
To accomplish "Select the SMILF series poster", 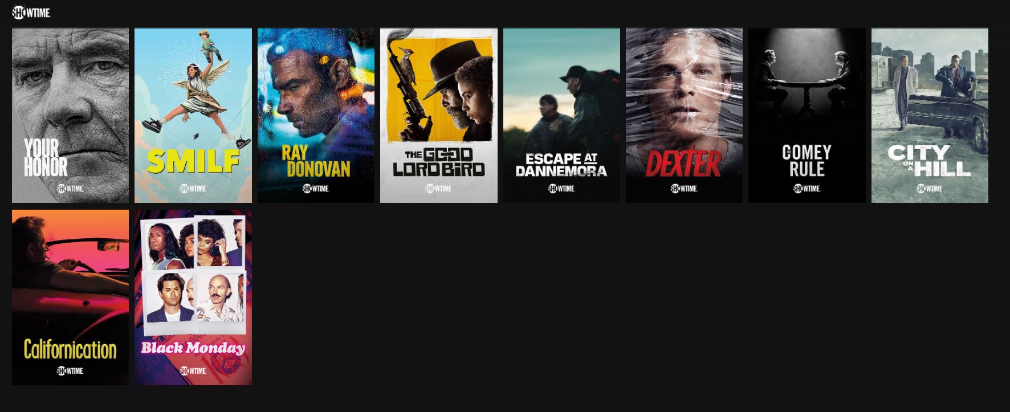I will pos(193,116).
